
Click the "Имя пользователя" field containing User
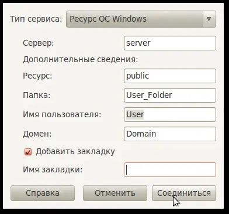point(170,114)
